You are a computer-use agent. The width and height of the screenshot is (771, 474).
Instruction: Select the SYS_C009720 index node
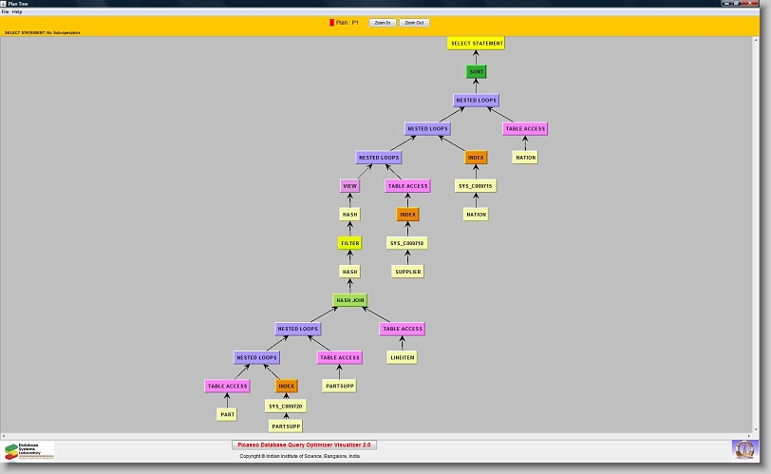286,406
